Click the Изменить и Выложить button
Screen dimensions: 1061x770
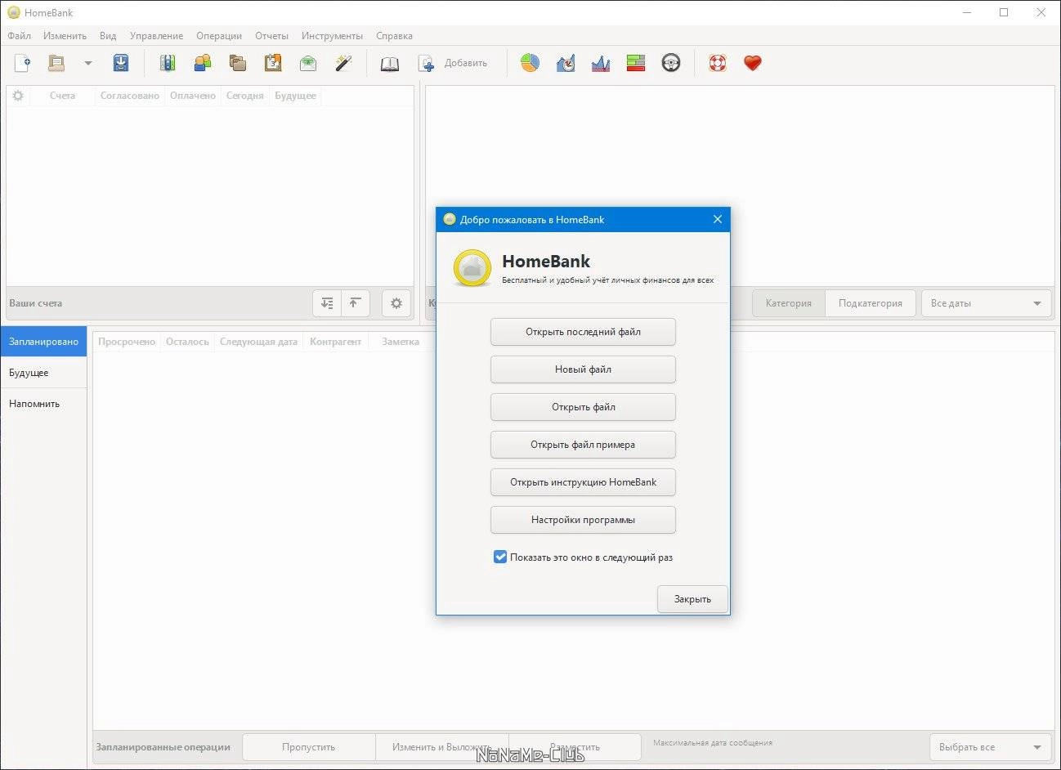(442, 747)
